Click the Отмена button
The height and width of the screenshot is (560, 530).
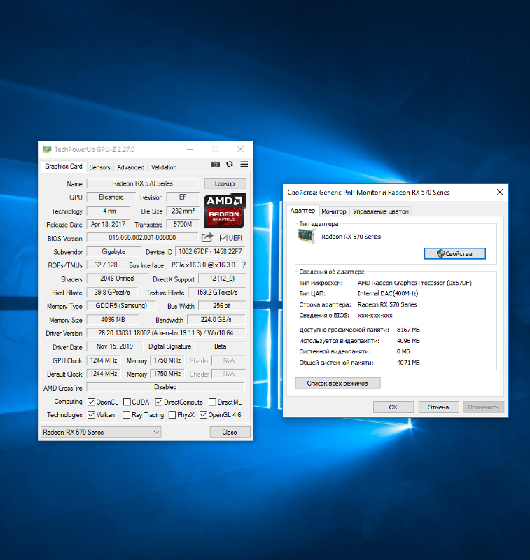[438, 407]
